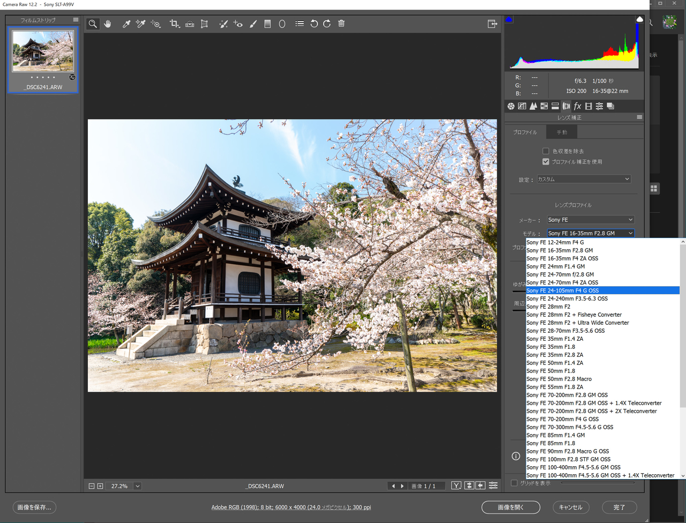This screenshot has height=523, width=686.
Task: Switch to the プロファイル tab
Action: 525,132
